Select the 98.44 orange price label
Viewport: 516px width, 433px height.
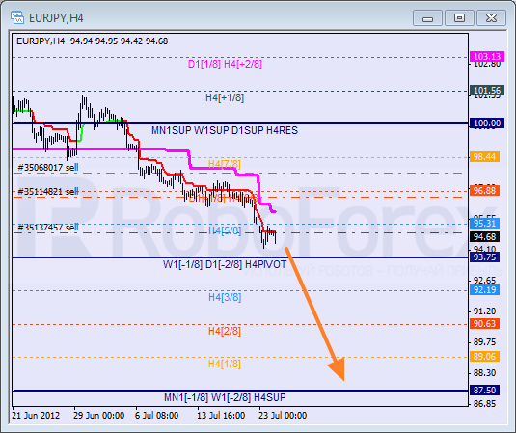coord(484,157)
